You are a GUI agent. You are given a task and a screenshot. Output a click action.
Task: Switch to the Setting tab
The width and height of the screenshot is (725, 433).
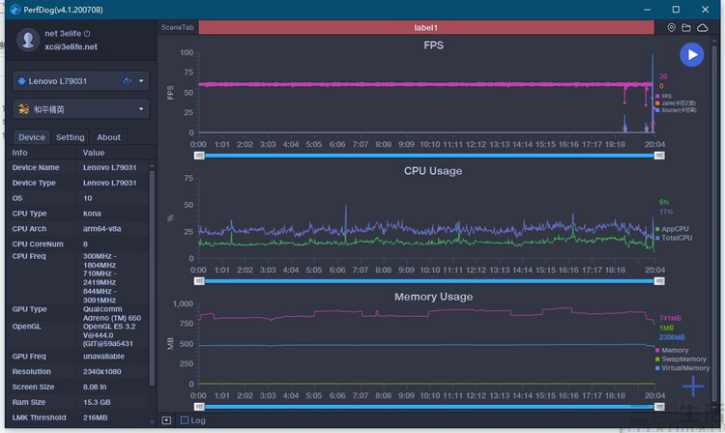pyautogui.click(x=71, y=137)
